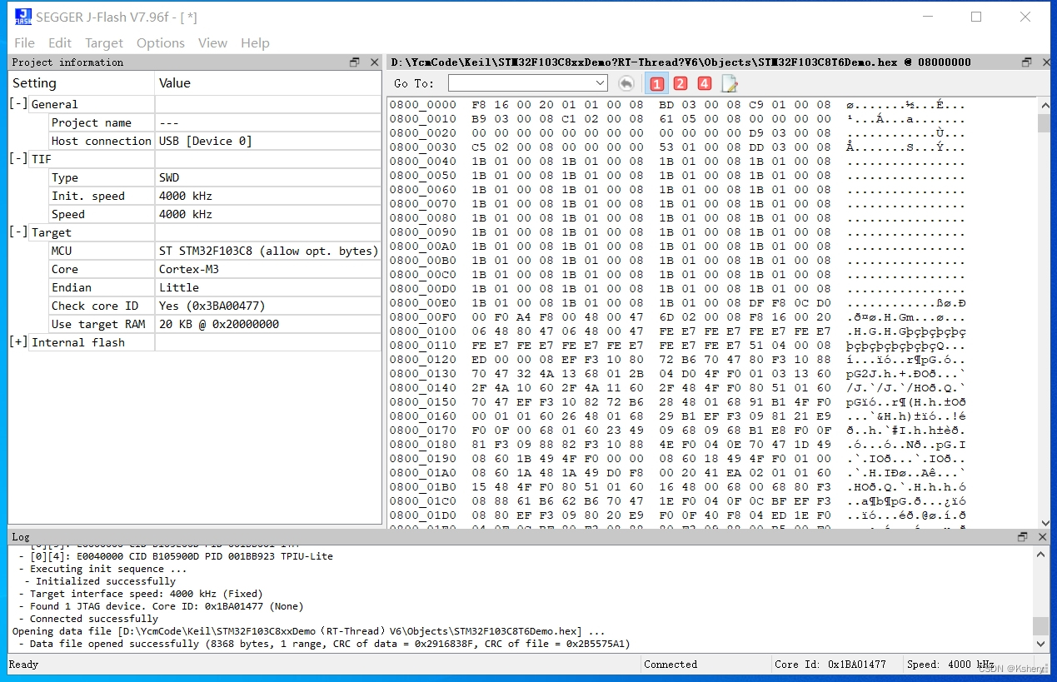Undock the Log panel
This screenshot has width=1057, height=682.
point(1023,537)
